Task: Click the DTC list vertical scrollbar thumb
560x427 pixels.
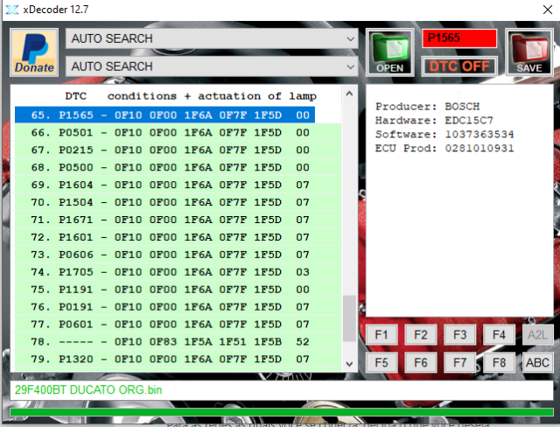Action: click(x=350, y=318)
